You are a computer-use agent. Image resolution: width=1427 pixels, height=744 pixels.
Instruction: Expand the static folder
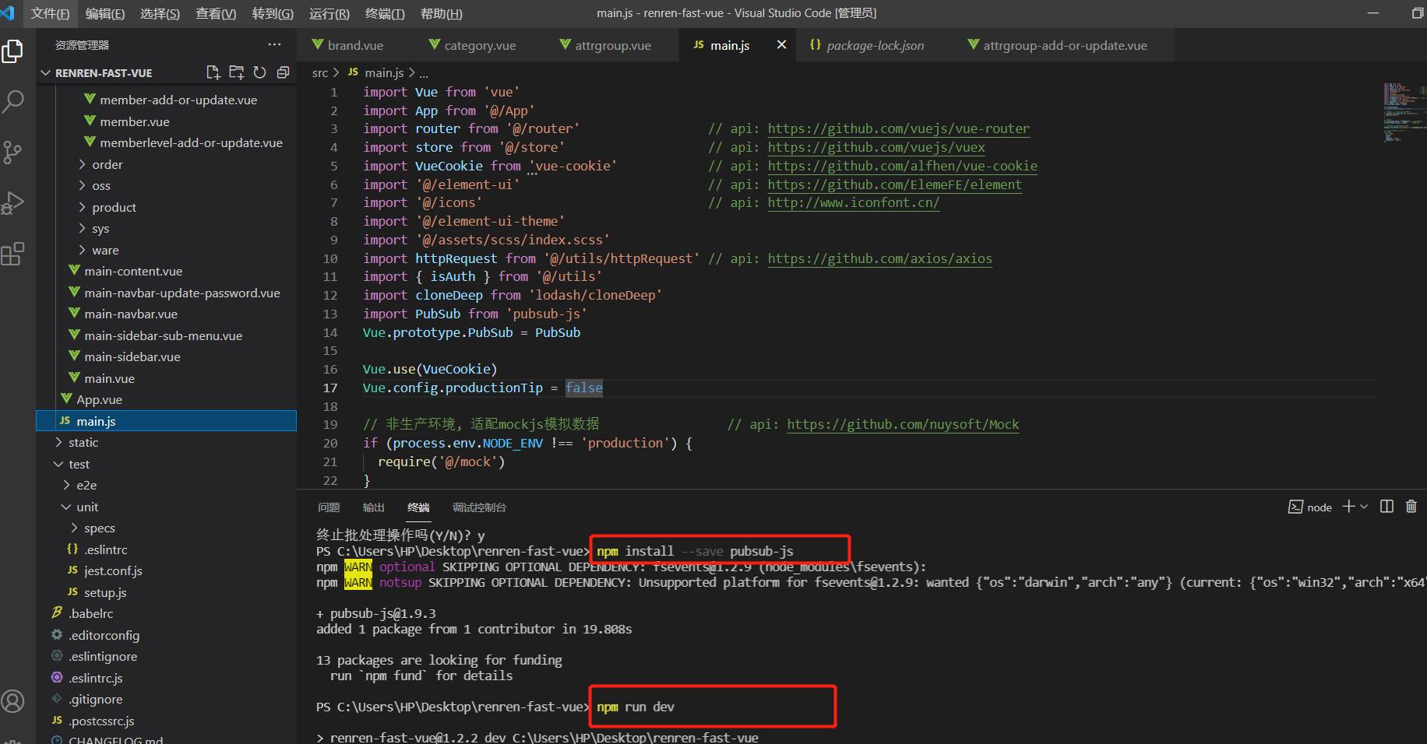click(166, 442)
